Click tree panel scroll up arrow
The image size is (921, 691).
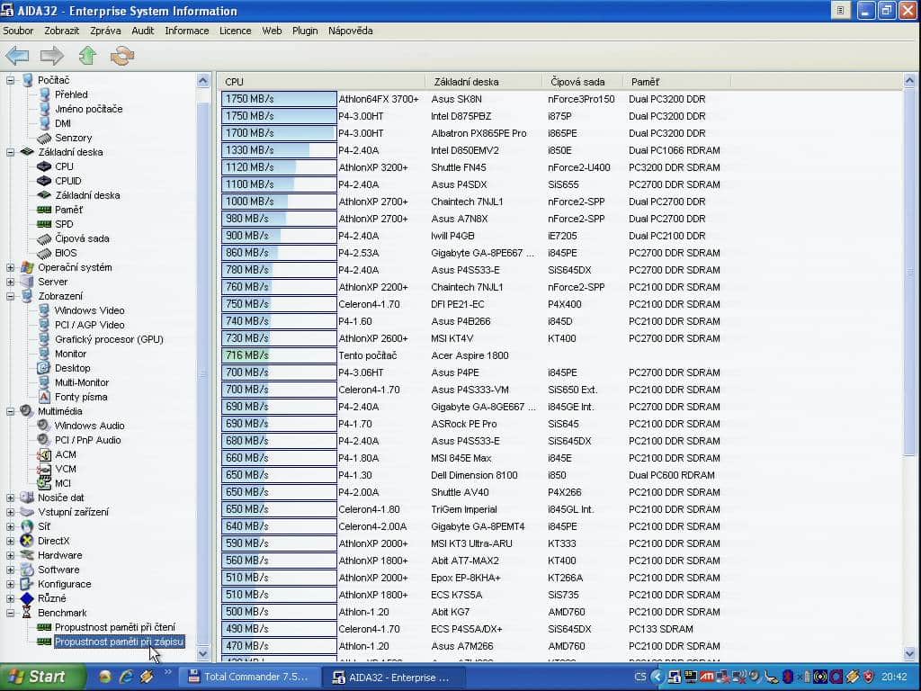click(203, 80)
